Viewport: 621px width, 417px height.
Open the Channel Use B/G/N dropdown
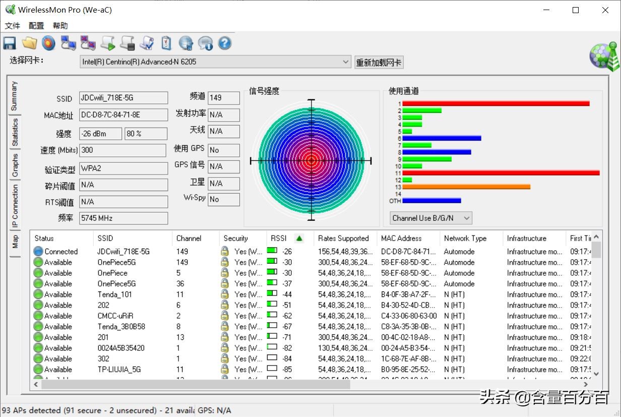coord(466,218)
